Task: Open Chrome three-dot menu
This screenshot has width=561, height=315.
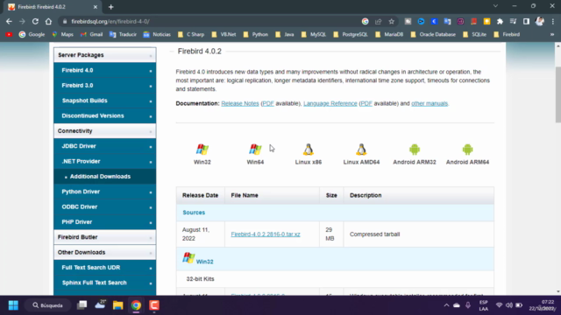Action: click(553, 21)
